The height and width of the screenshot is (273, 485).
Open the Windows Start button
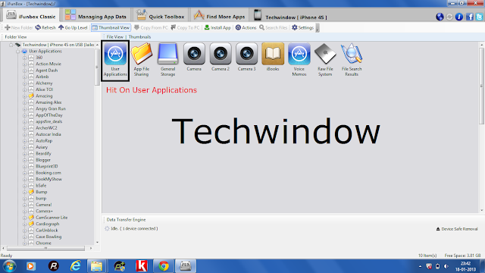pos(9,266)
